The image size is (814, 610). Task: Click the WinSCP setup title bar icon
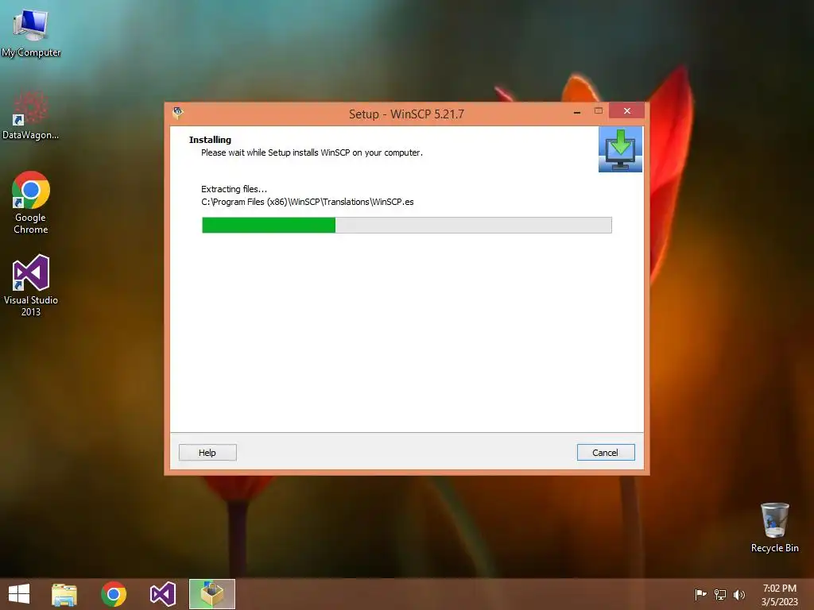(x=178, y=113)
